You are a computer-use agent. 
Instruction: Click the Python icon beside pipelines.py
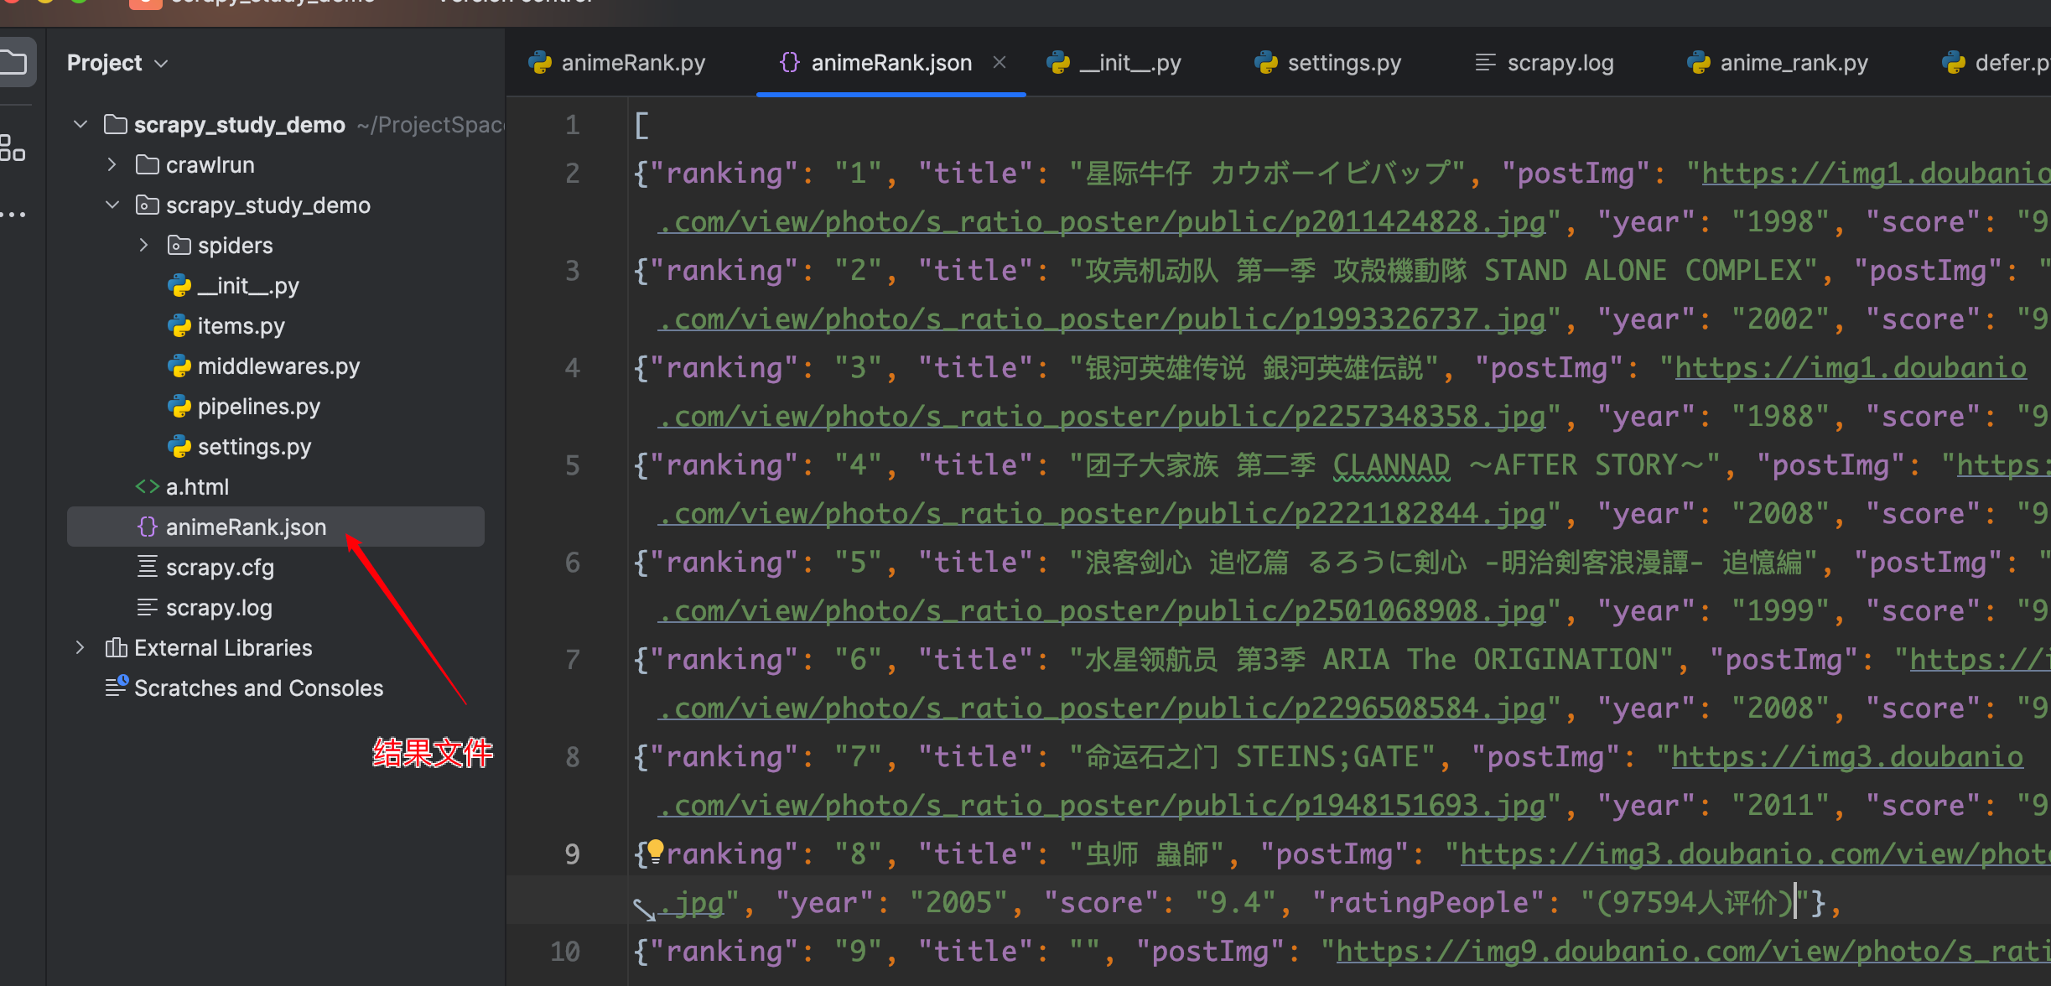(x=179, y=407)
